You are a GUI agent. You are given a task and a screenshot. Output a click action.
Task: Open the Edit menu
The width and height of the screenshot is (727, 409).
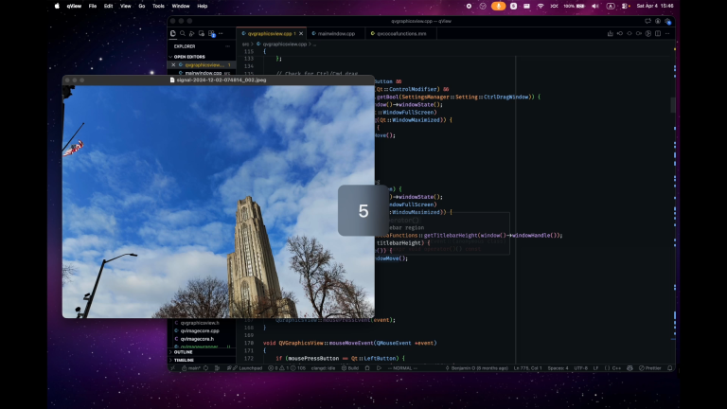(x=109, y=6)
